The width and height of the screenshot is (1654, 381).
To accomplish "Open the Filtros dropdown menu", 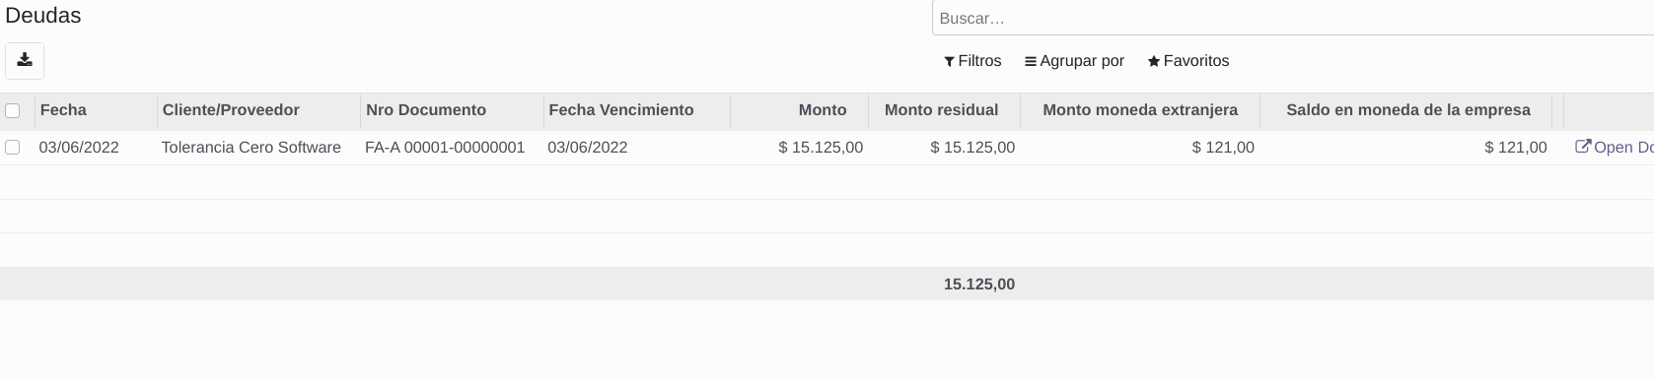I will click(x=972, y=61).
